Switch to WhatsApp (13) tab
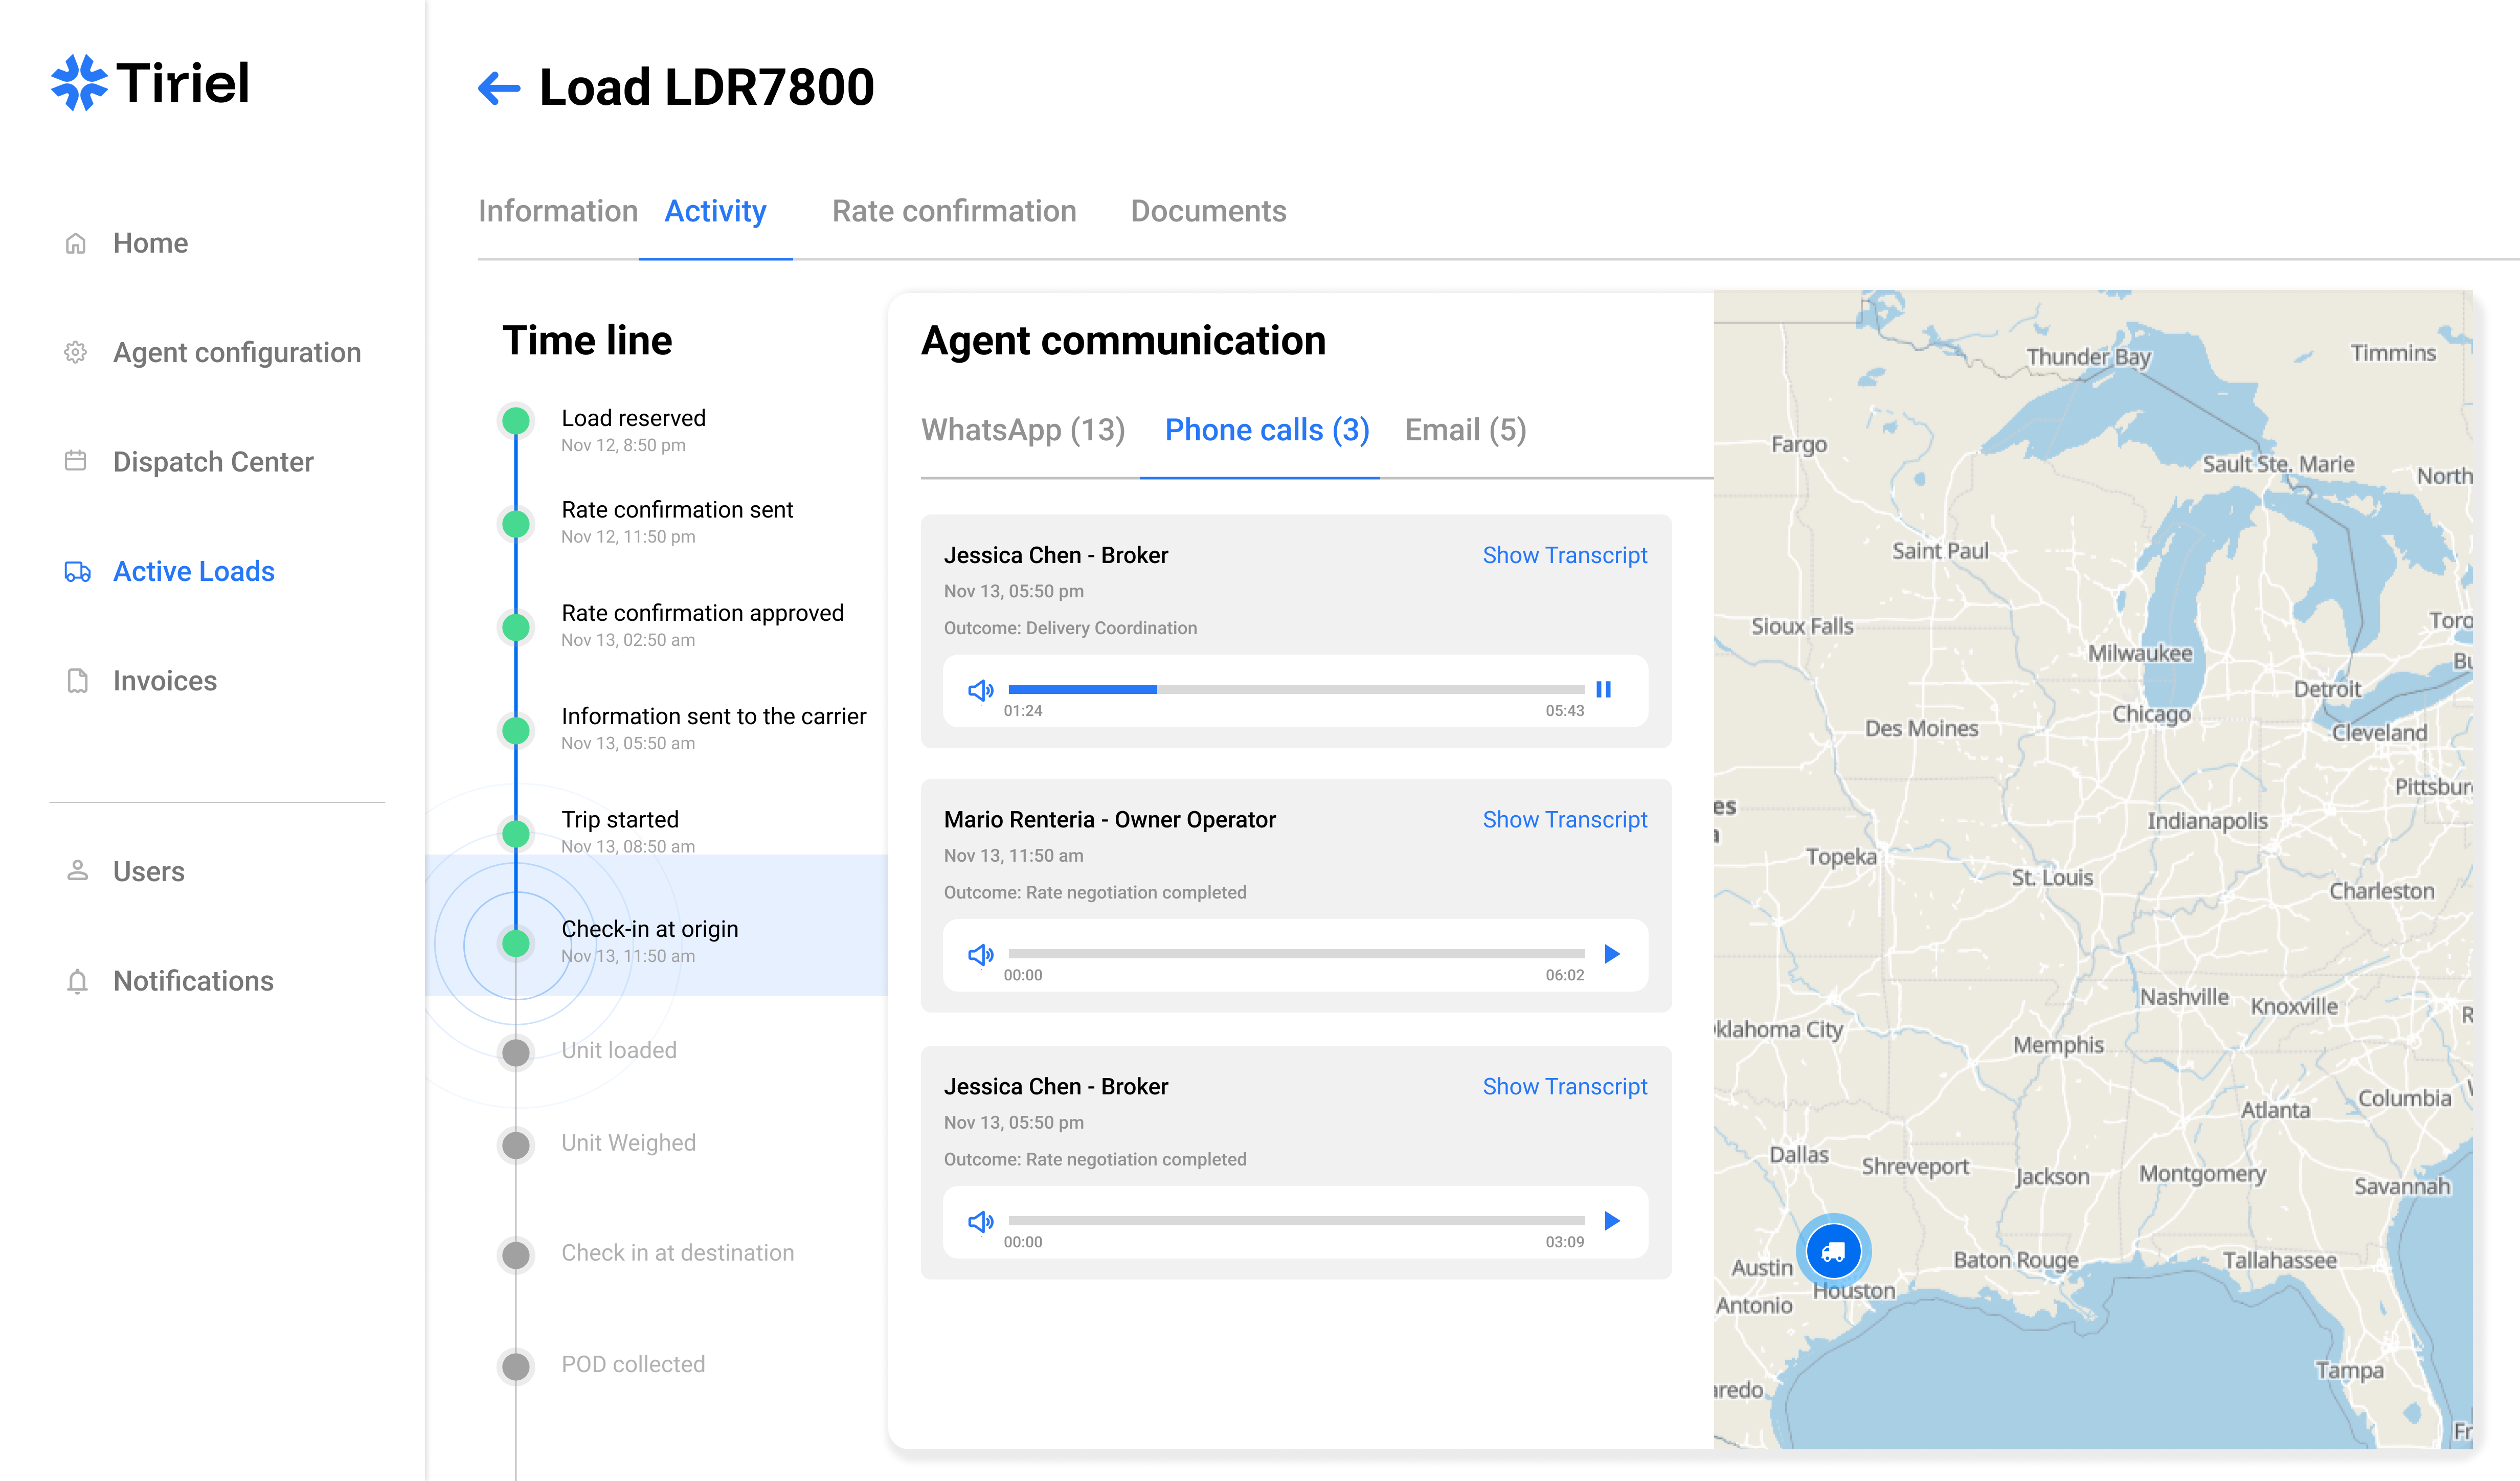The image size is (2520, 1481). [x=1022, y=430]
